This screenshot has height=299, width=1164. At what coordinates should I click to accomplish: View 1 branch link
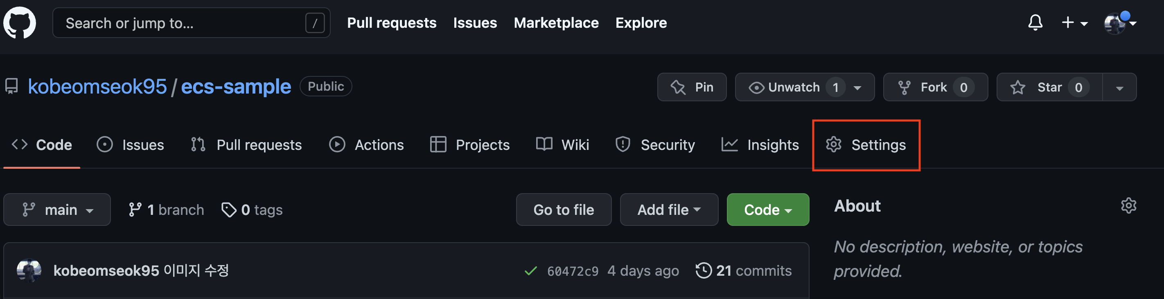[x=166, y=210]
